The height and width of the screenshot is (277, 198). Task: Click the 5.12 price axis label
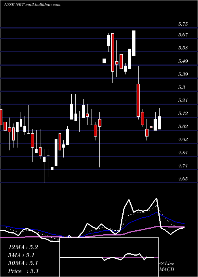tap(183, 114)
